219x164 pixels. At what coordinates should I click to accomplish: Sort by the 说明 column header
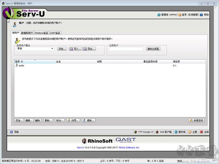(120, 62)
